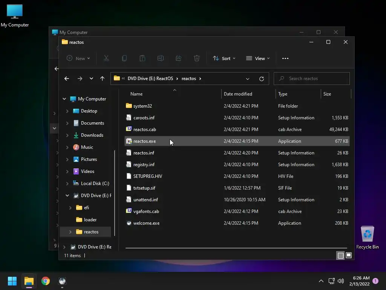Go up one folder level
The width and height of the screenshot is (386, 290).
[x=102, y=79]
